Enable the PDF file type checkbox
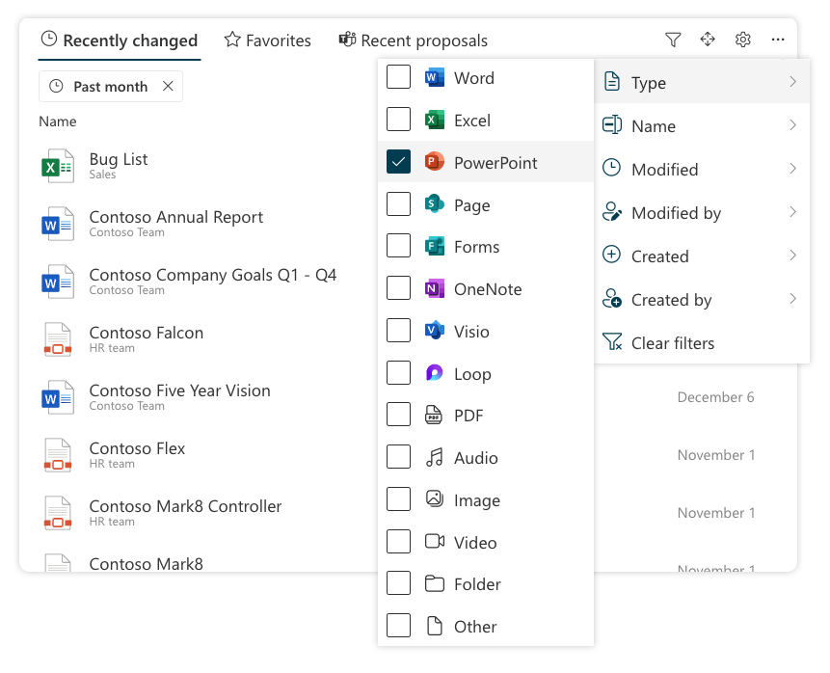The height and width of the screenshot is (673, 830). [x=398, y=416]
